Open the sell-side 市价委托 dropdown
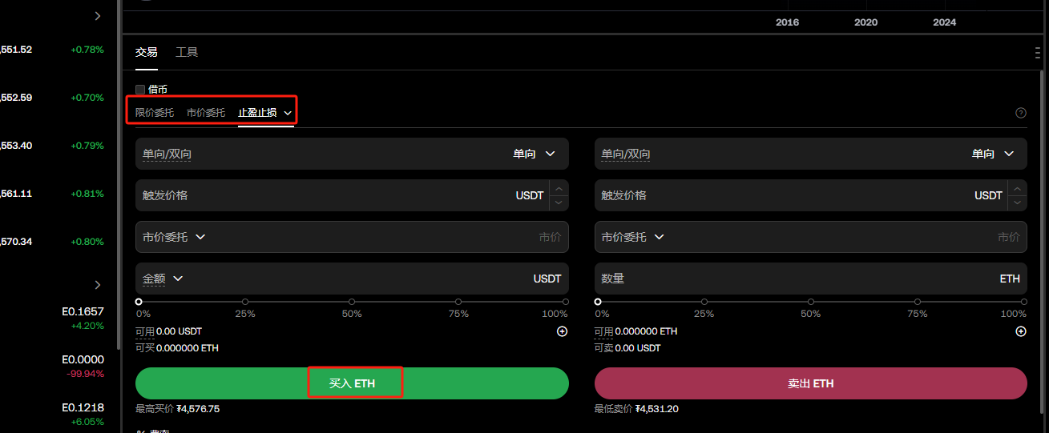Image resolution: width=1049 pixels, height=433 pixels. point(633,237)
